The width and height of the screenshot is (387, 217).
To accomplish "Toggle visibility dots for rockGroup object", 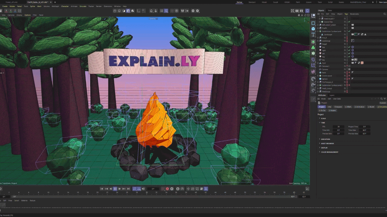I will pos(347,41).
